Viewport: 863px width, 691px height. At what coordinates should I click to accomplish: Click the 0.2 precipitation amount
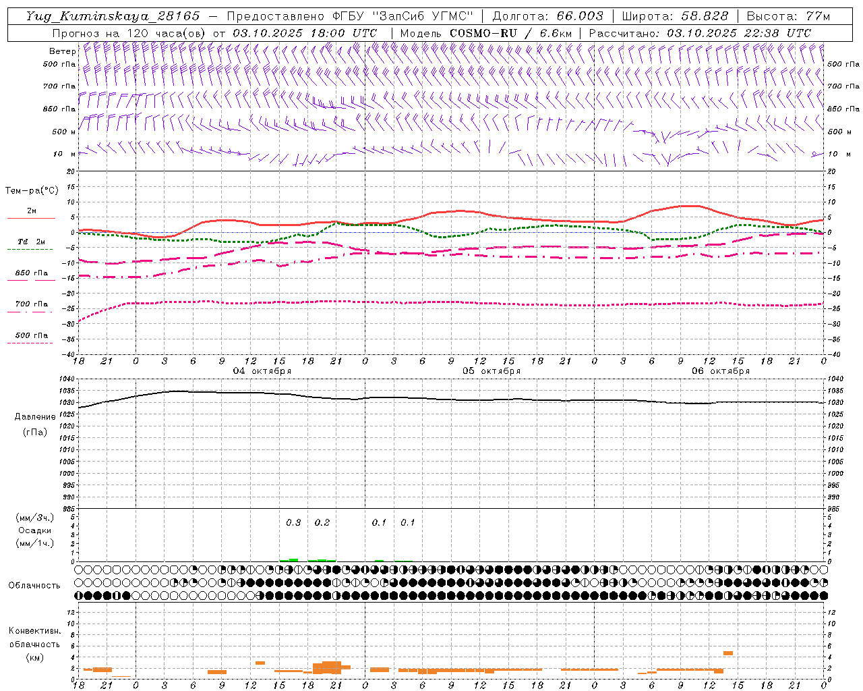pos(322,523)
